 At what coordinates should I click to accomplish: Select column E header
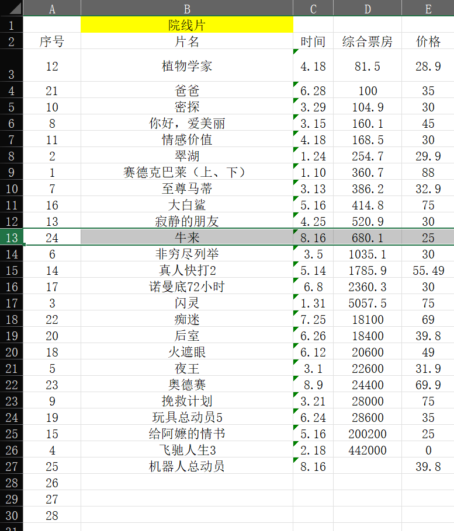428,8
